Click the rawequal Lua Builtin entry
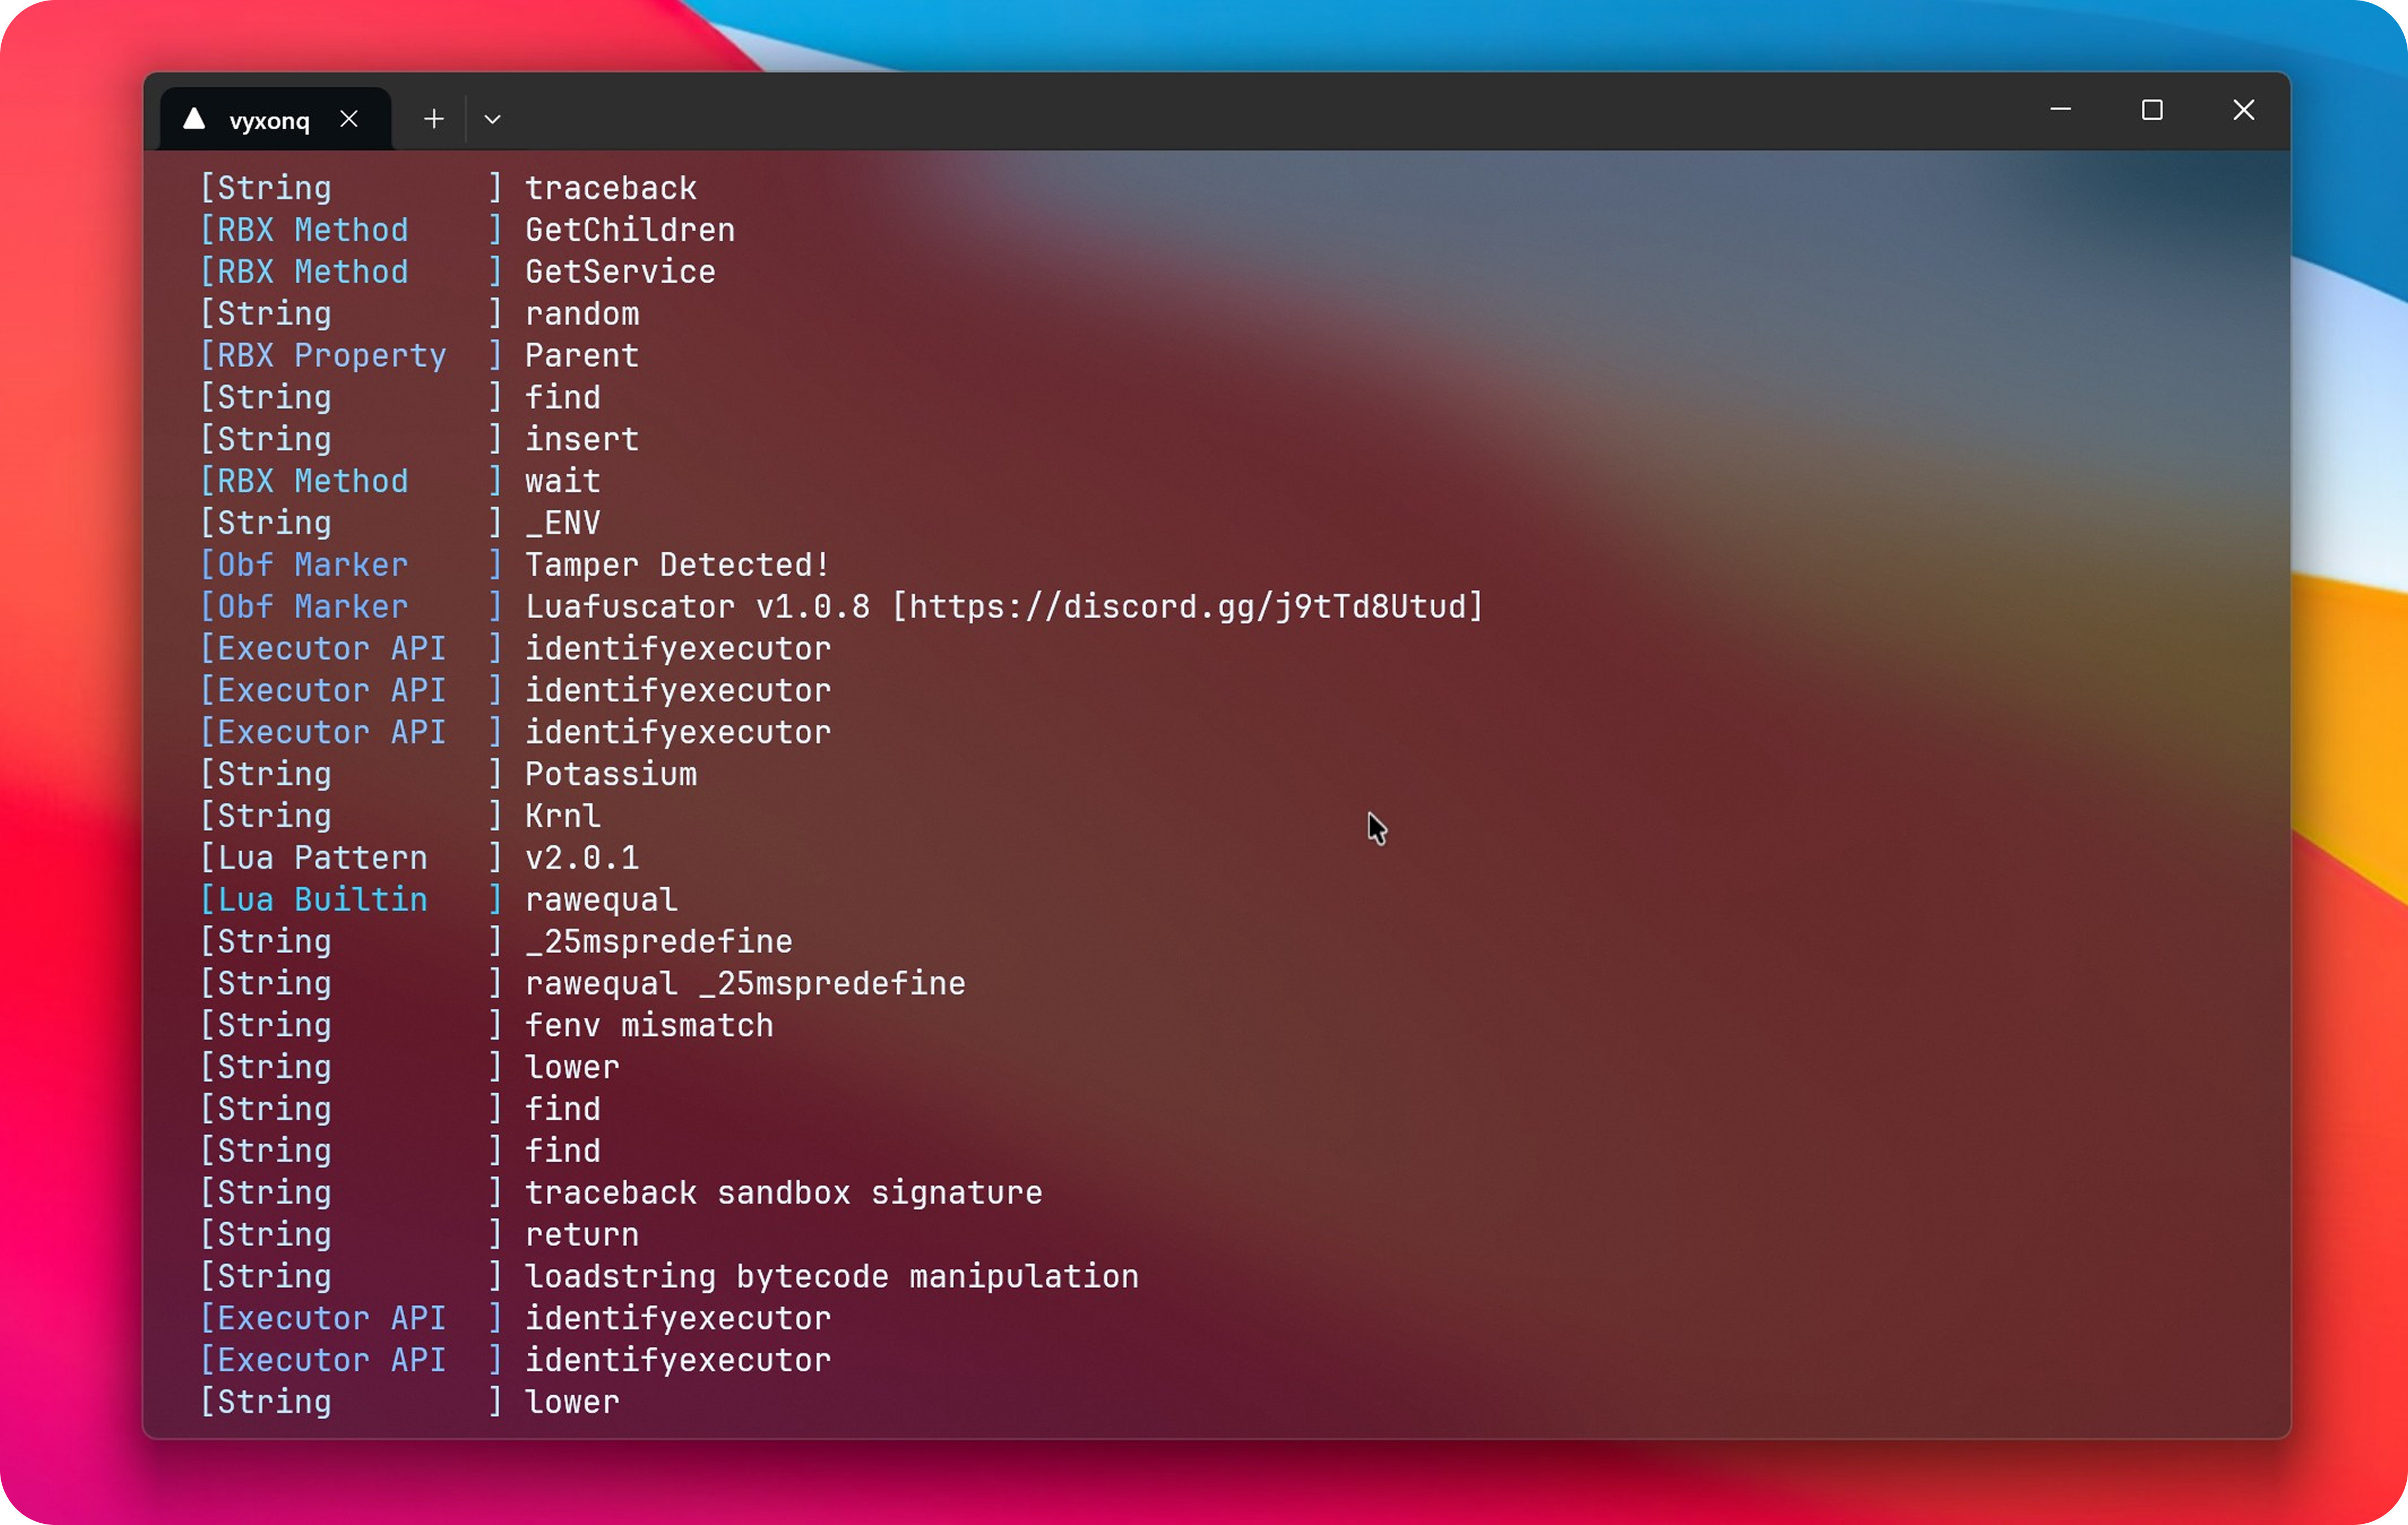The image size is (2408, 1525). (x=600, y=899)
